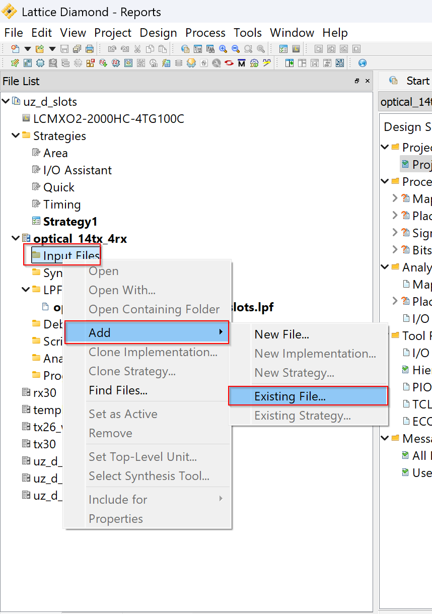Click the Start Page globe-document toolbar icon
This screenshot has height=614, width=432.
[185, 49]
